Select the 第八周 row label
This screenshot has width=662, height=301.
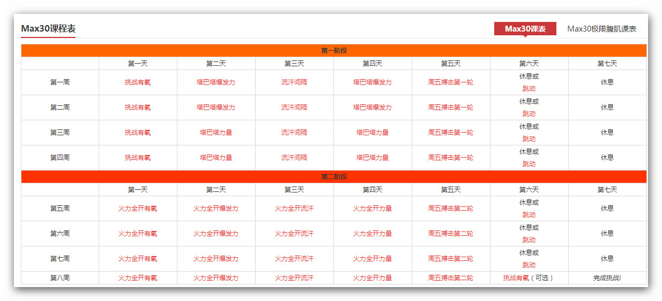click(60, 278)
